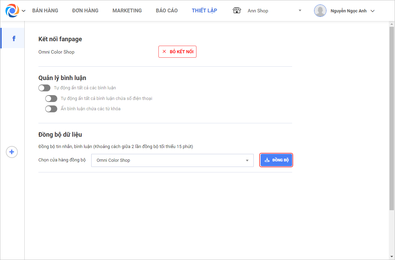This screenshot has width=395, height=260.
Task: Click the store icon beside Ann Shop
Action: click(237, 11)
